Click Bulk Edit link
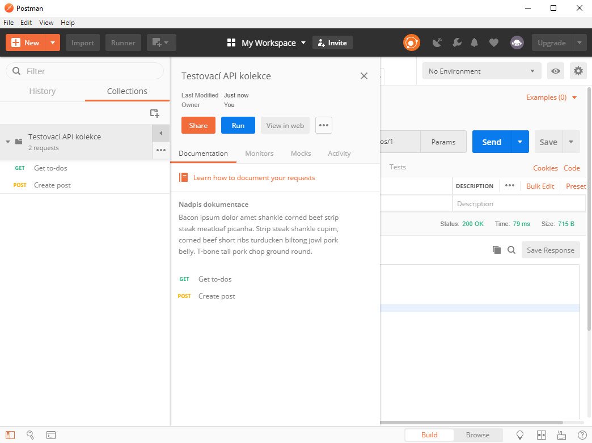The image size is (592, 443). point(540,186)
